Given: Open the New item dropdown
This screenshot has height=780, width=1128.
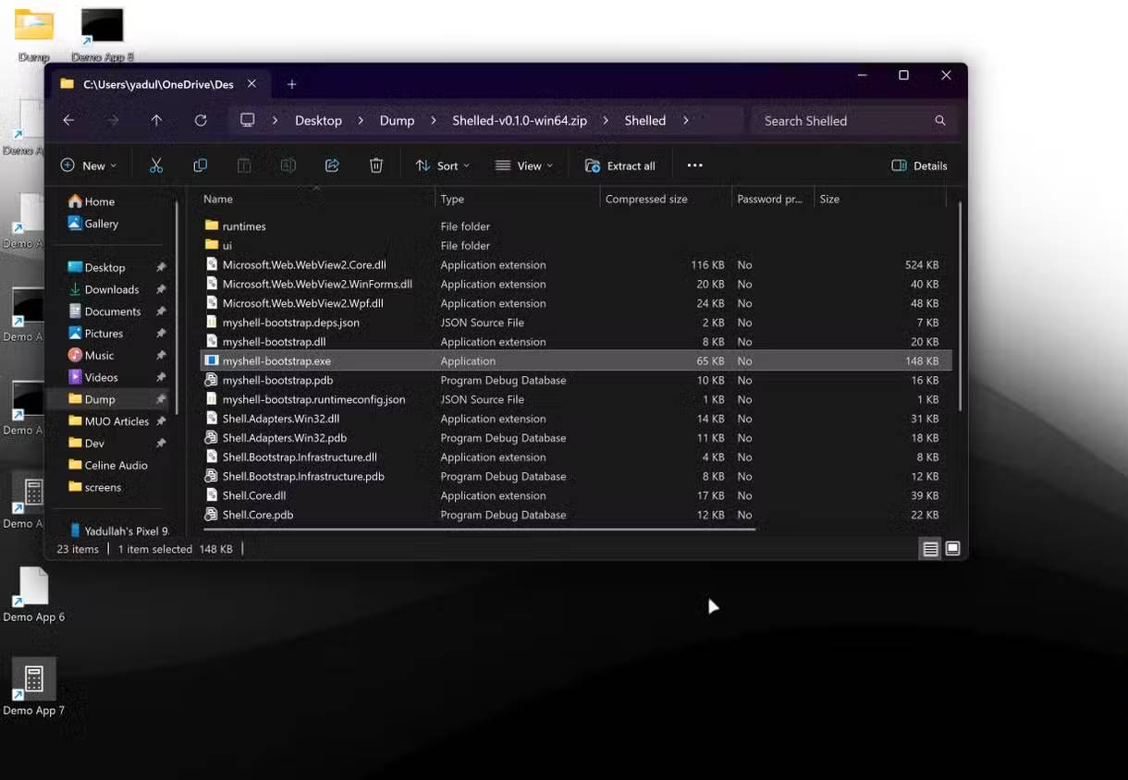Looking at the screenshot, I should click(89, 165).
